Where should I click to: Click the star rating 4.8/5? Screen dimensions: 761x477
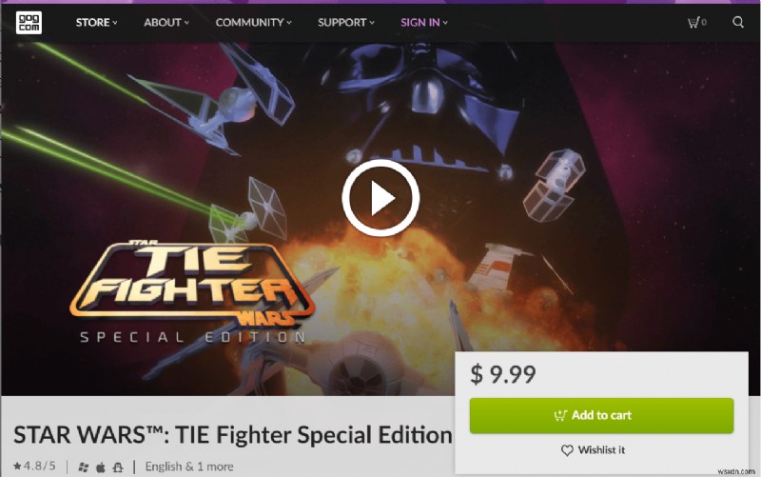(x=34, y=467)
